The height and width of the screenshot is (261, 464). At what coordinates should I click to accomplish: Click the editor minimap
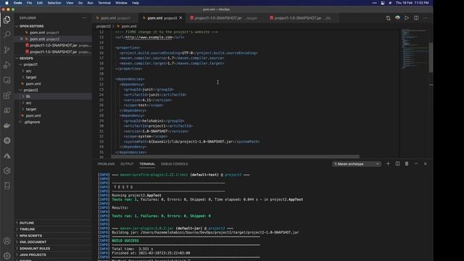click(414, 49)
